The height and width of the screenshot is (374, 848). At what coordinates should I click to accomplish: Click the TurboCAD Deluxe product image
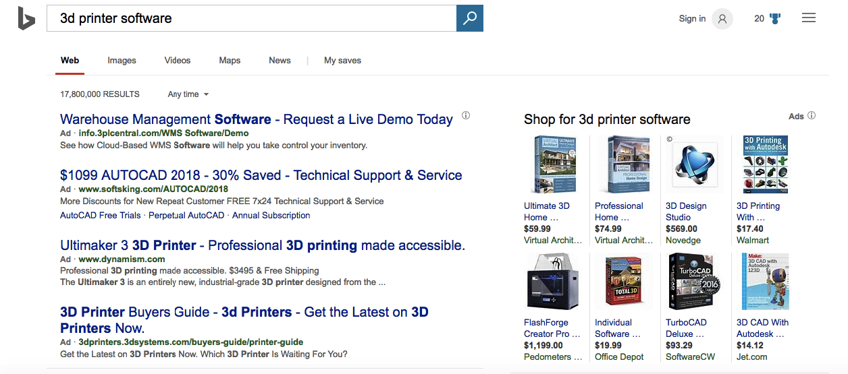pyautogui.click(x=694, y=282)
